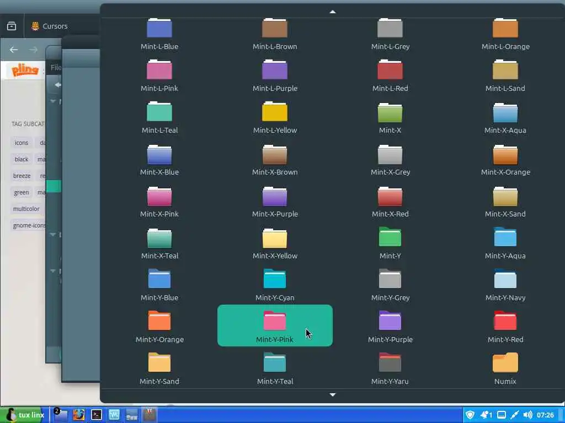Image resolution: width=565 pixels, height=423 pixels.
Task: Filter by the 'icons' tag in the browser
Action: pos(22,143)
